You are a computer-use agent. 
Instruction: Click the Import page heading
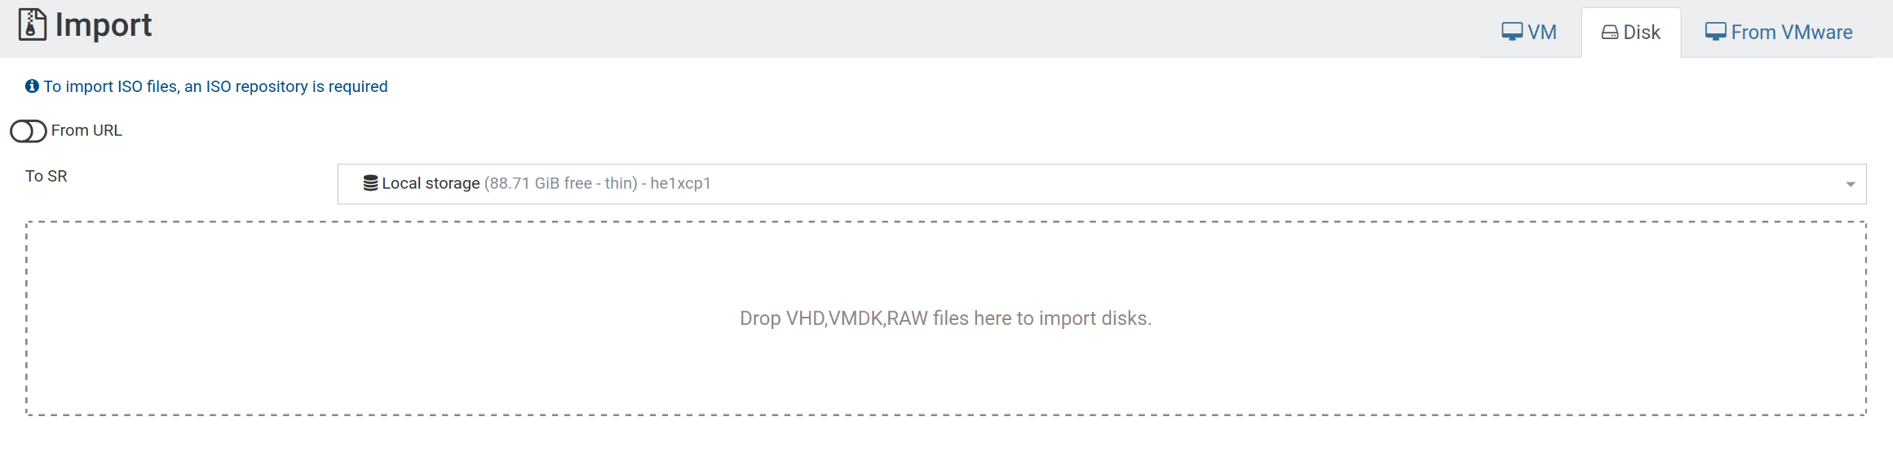click(104, 25)
